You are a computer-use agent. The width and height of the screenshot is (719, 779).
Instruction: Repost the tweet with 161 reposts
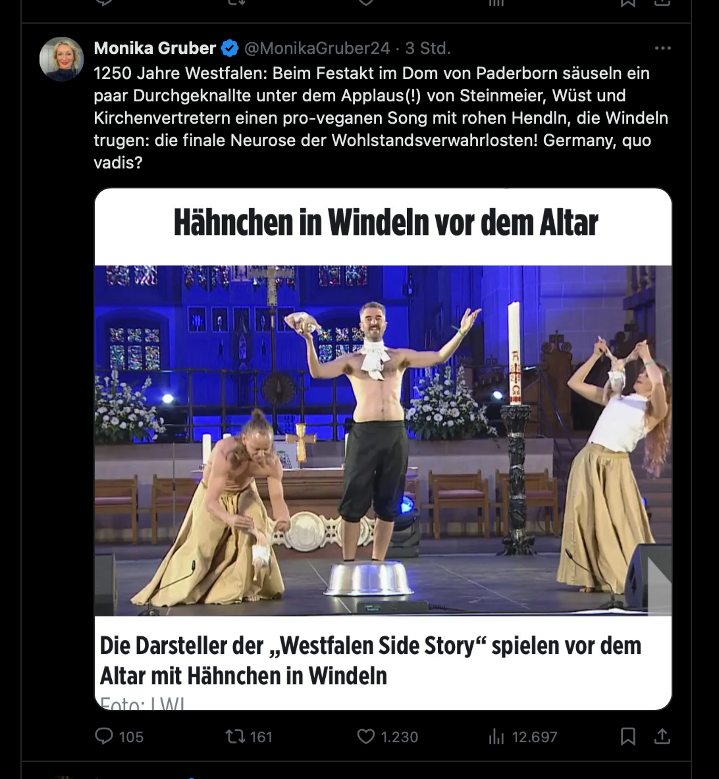(249, 736)
